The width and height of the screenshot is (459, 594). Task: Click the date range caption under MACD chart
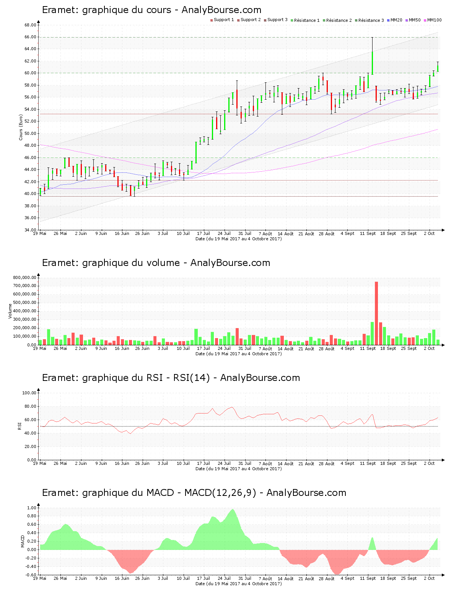tap(239, 584)
